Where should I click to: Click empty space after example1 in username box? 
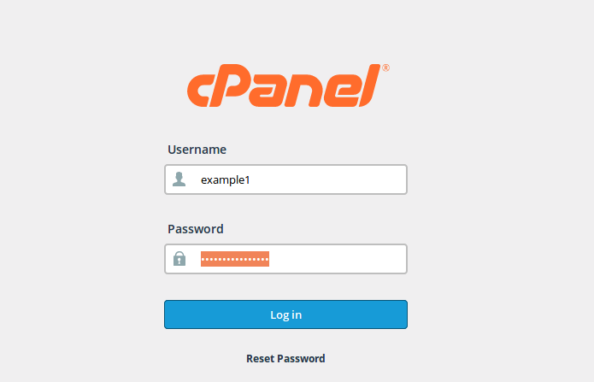[x=327, y=179]
